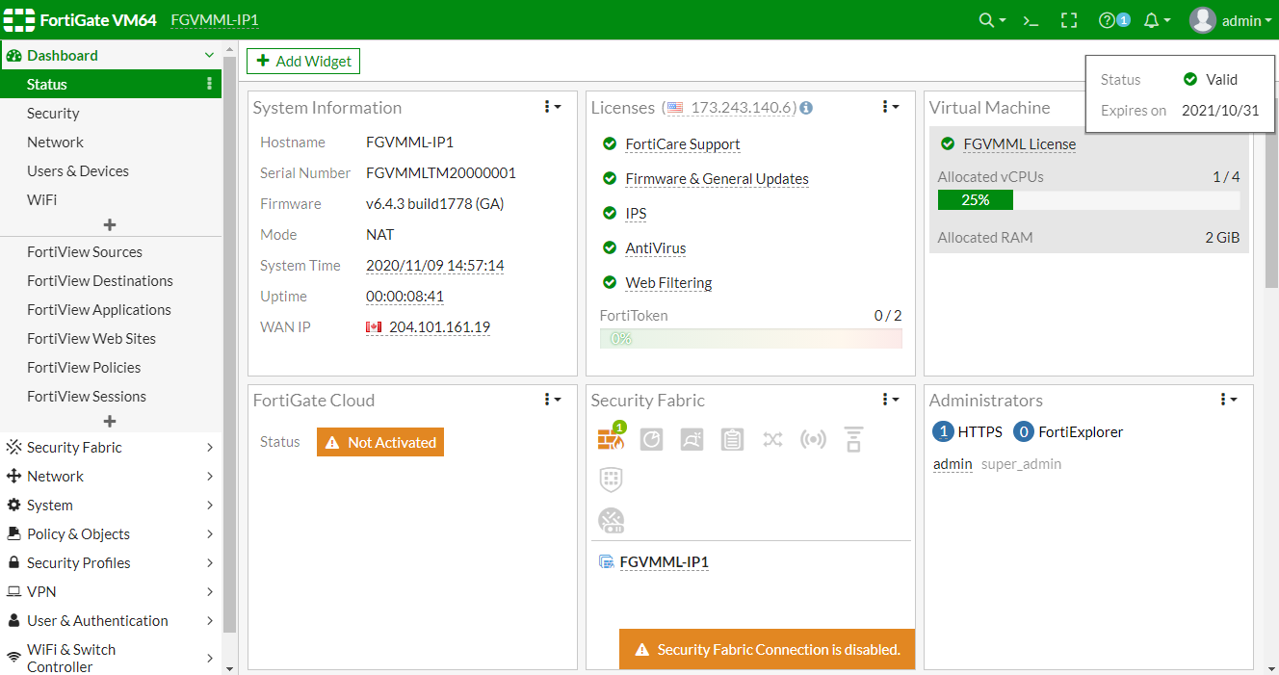Click the WAN IP address 204.101.161.19

[439, 327]
